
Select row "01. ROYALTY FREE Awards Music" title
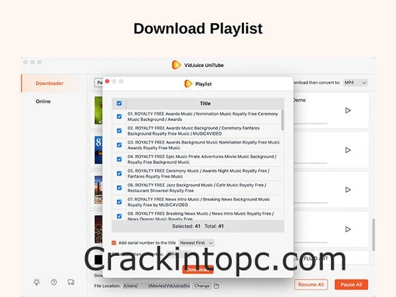[x=203, y=116]
